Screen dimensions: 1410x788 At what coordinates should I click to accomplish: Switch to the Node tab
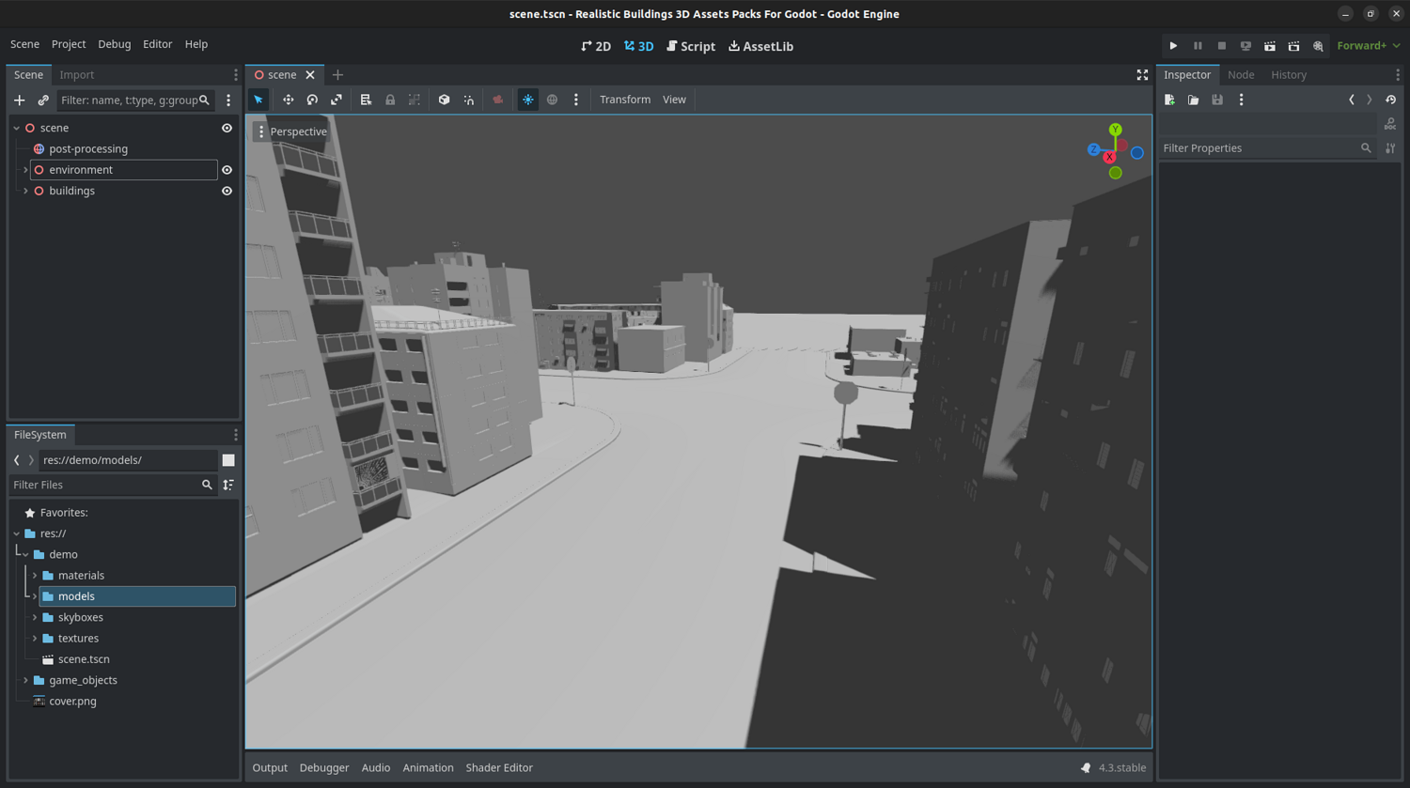1241,75
